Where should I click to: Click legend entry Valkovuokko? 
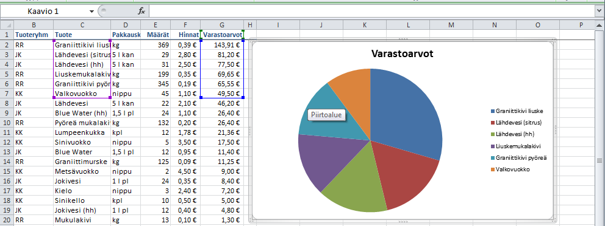click(510, 169)
